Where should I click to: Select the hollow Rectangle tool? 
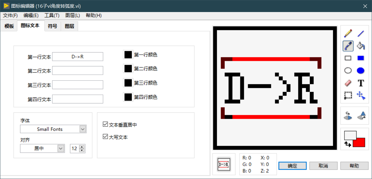pyautogui.click(x=348, y=58)
